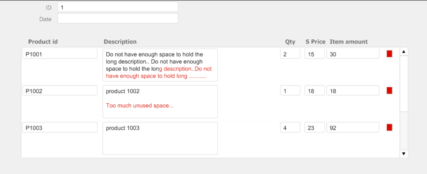Click the red delete icon for P1002

pos(389,91)
